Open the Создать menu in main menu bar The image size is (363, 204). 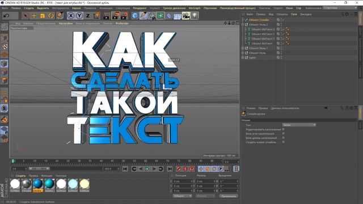(x=29, y=8)
